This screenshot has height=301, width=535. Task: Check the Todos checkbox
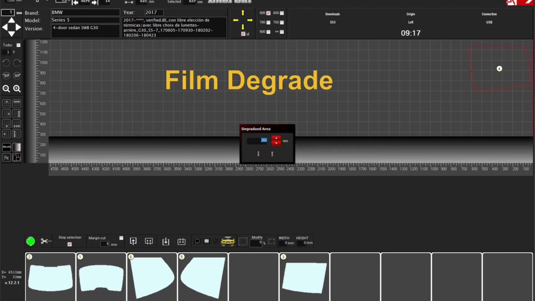[18, 45]
